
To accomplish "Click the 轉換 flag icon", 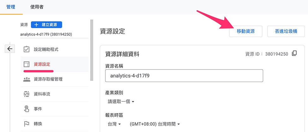I will 27,123.
